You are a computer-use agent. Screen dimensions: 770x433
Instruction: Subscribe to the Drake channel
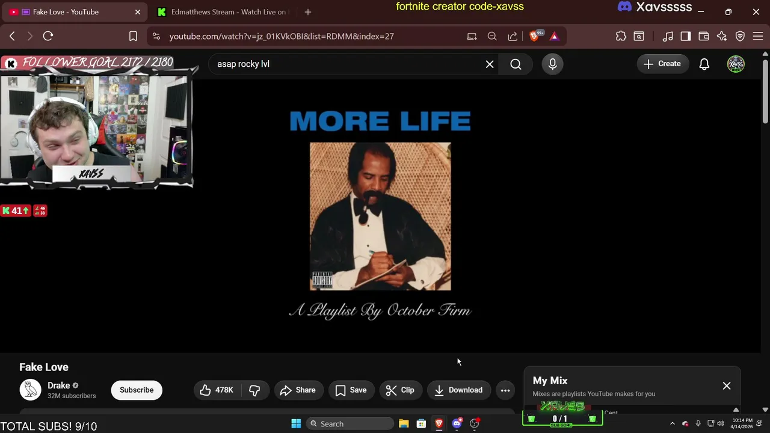click(137, 390)
